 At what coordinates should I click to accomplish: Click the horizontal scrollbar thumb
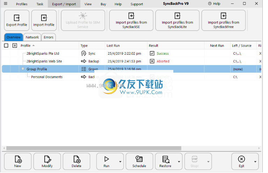click(94, 148)
